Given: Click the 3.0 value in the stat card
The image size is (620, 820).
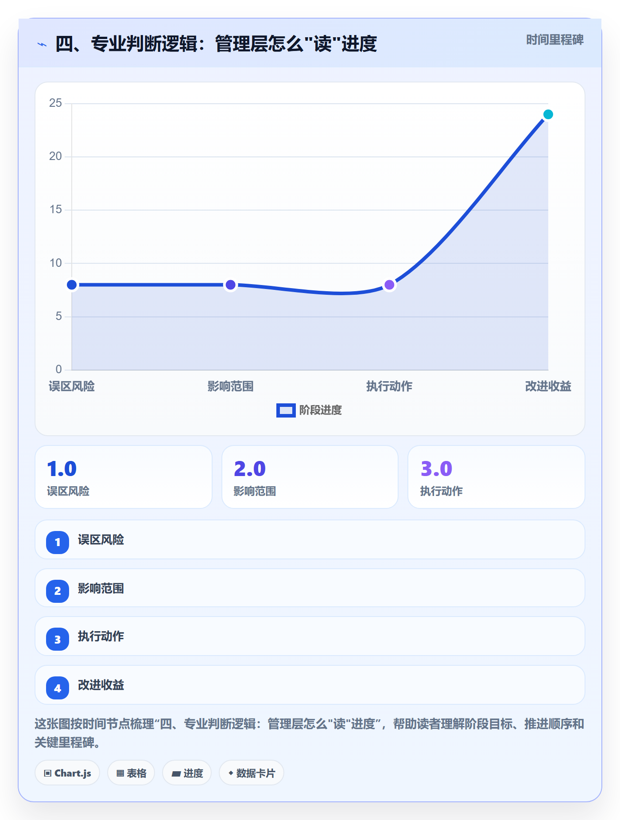Looking at the screenshot, I should pos(437,469).
